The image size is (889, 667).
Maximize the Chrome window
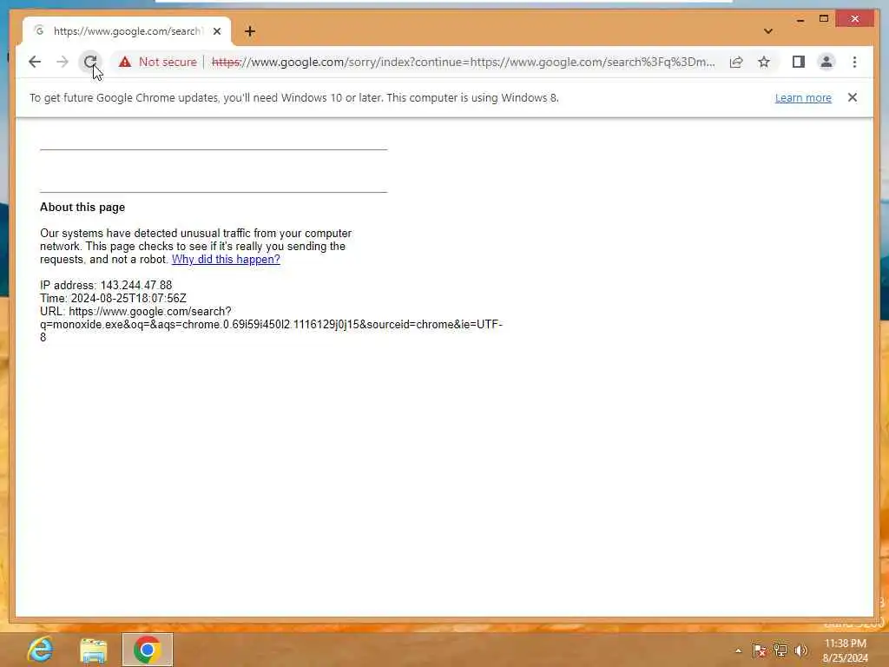click(x=824, y=19)
